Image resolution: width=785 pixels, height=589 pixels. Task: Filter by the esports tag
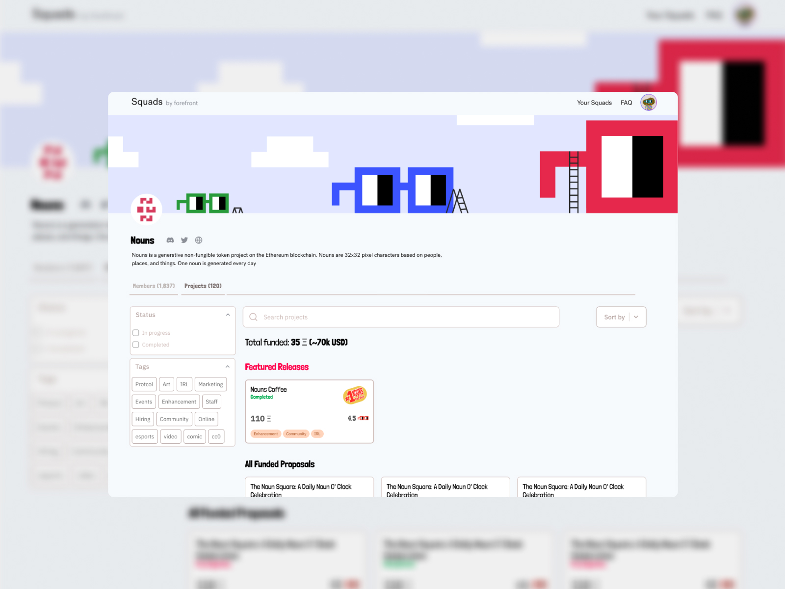145,436
